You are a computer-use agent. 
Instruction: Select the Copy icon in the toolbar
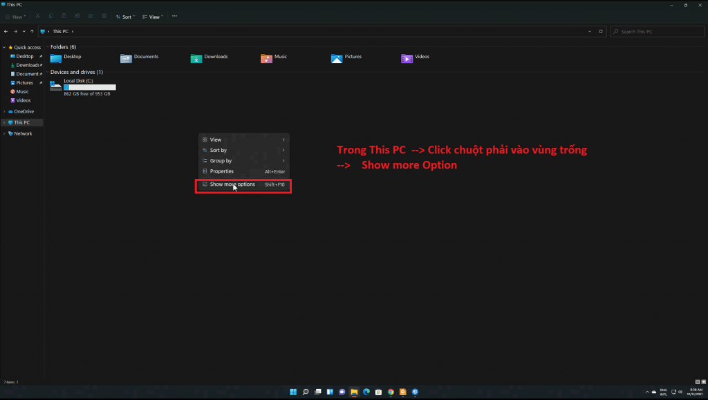click(x=50, y=16)
